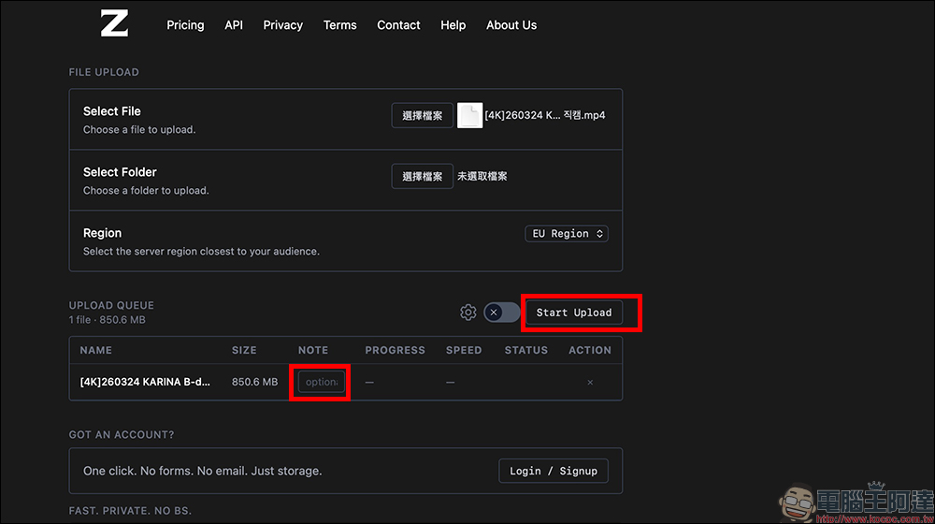Click the Start Upload button
The image size is (935, 524).
[574, 313]
